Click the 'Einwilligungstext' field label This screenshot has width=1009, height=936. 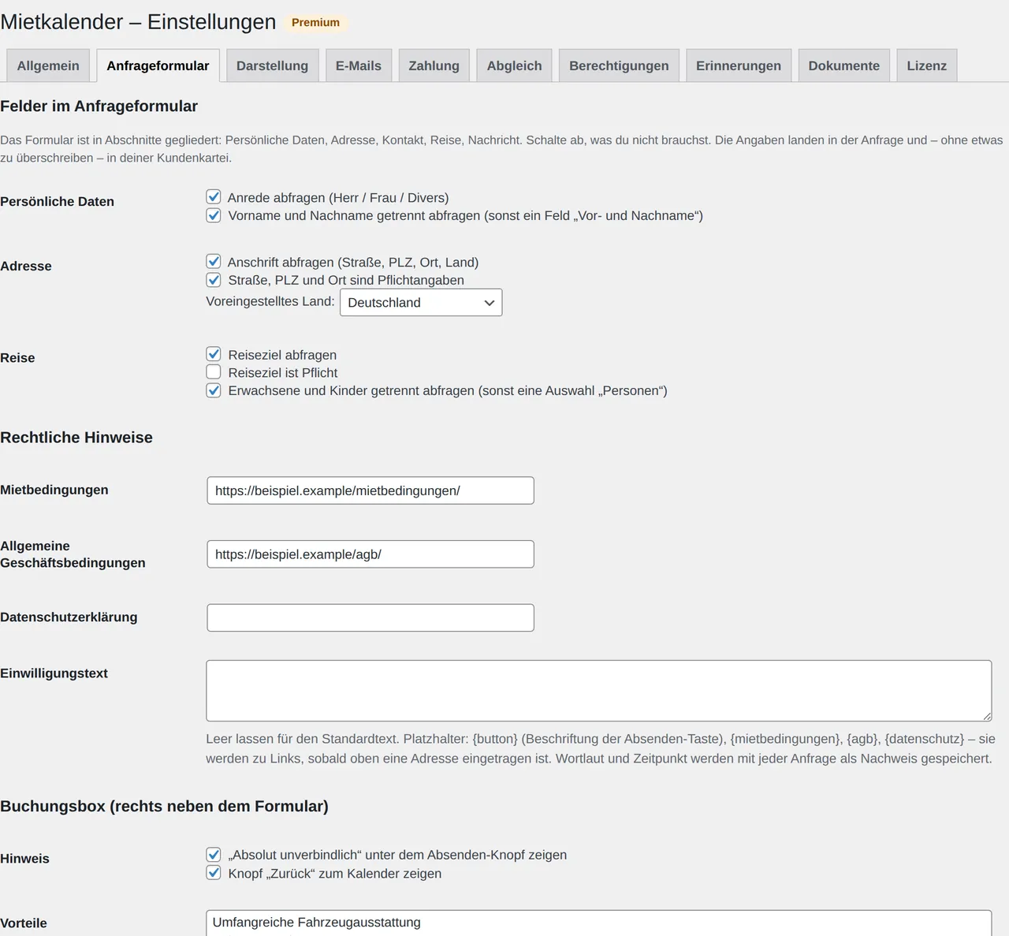click(x=54, y=673)
